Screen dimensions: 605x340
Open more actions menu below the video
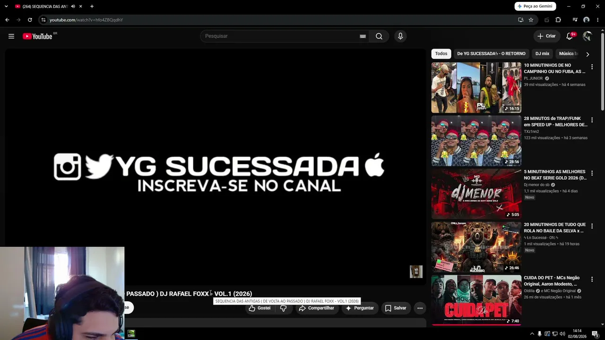point(420,308)
